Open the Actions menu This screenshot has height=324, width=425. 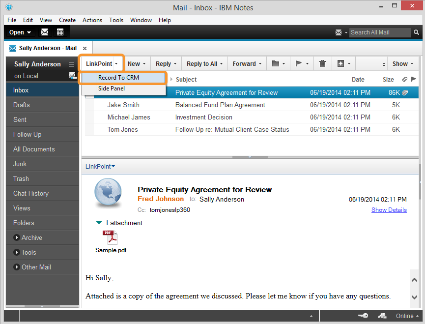pyautogui.click(x=92, y=20)
